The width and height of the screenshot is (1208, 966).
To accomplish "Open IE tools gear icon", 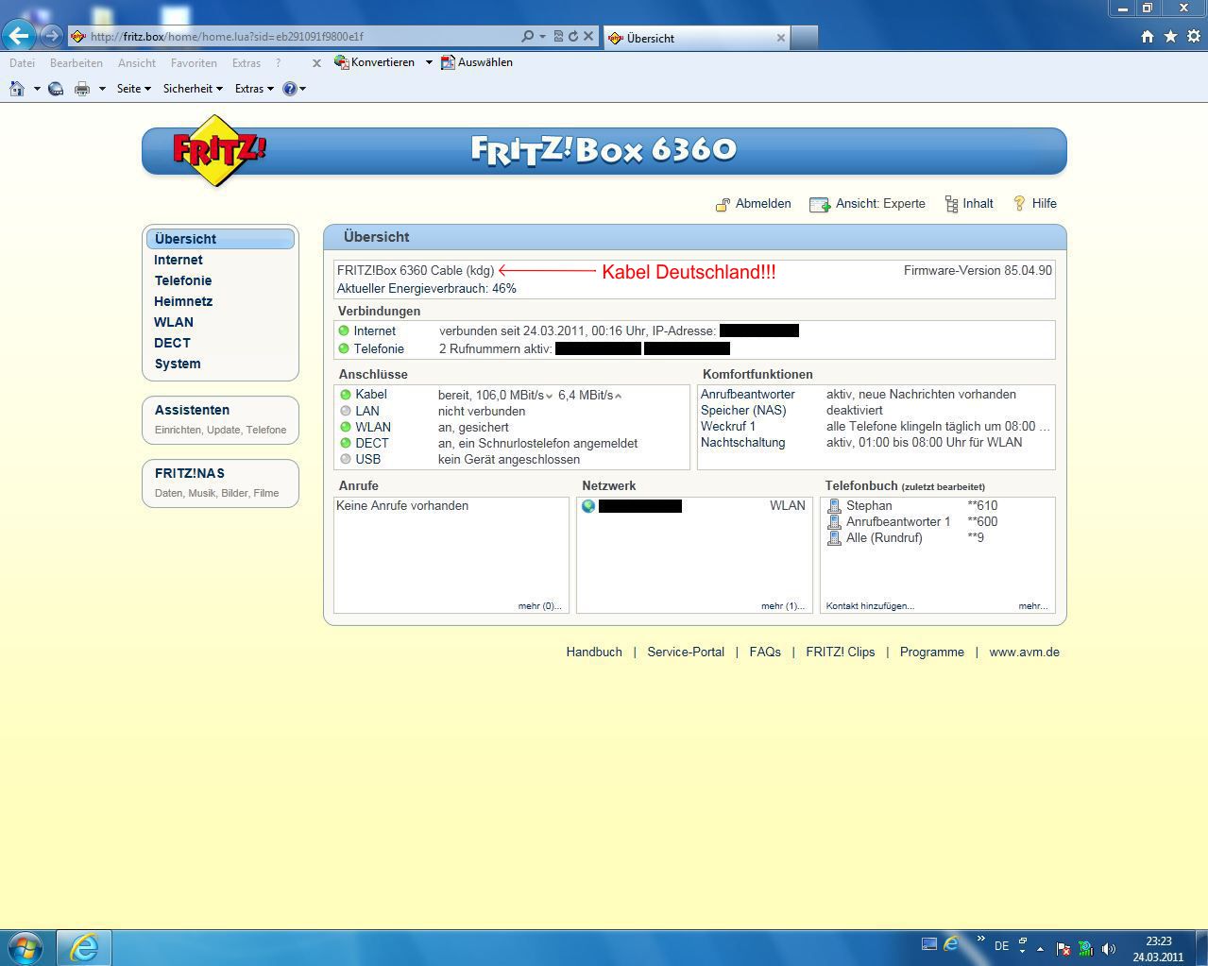I will (1194, 36).
